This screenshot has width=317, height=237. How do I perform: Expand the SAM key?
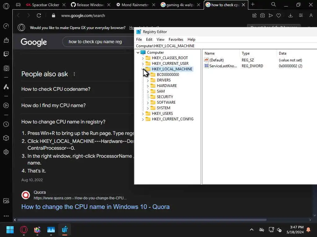[148, 91]
